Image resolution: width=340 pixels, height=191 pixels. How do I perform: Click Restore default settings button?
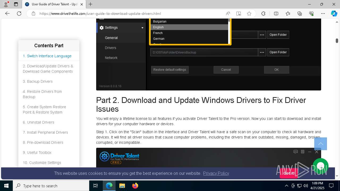click(170, 70)
